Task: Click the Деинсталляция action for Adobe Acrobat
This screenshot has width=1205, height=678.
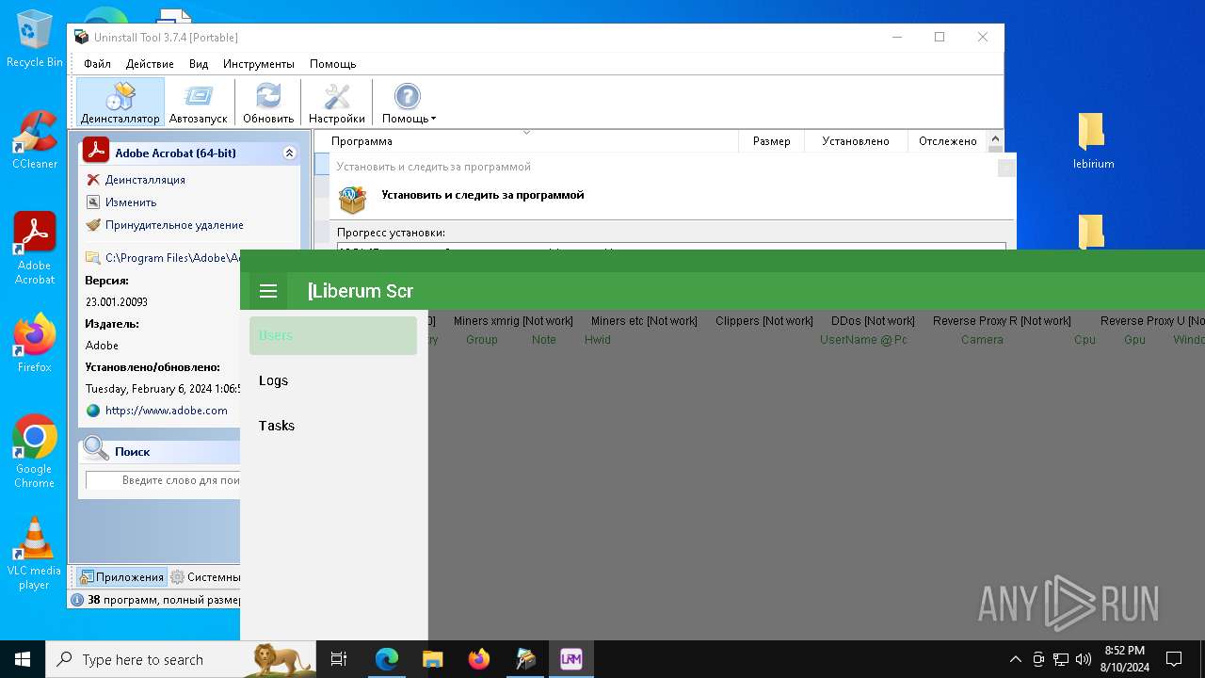Action: click(x=145, y=180)
